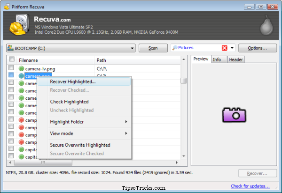282x193 pixels.
Task: Follow the Check for updates... link
Action: click(x=251, y=186)
